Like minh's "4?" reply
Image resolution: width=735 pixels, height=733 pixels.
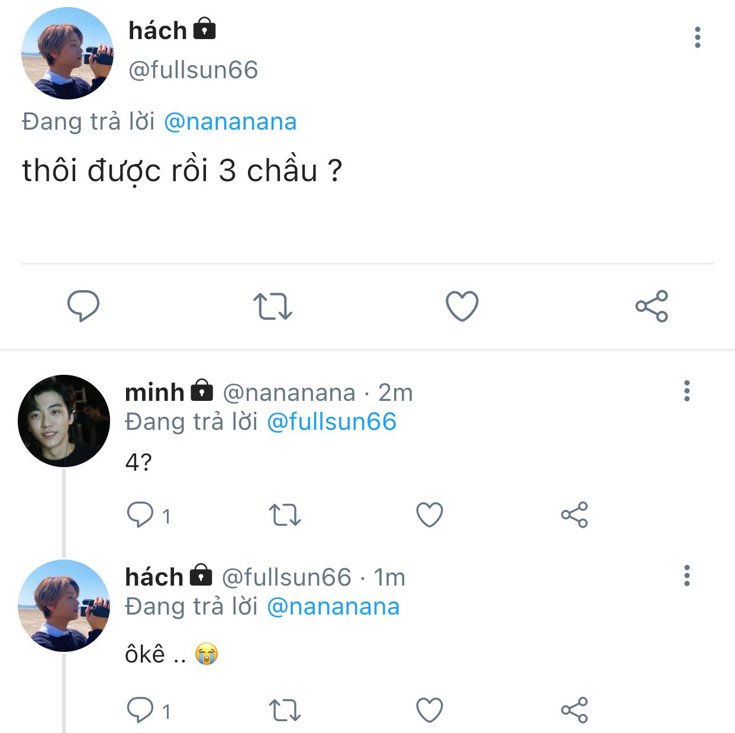point(430,515)
